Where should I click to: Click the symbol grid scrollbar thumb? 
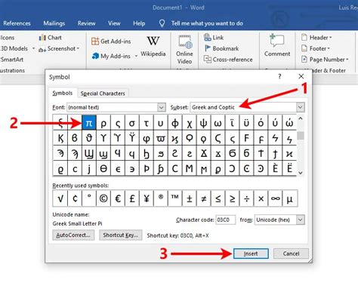(300, 136)
